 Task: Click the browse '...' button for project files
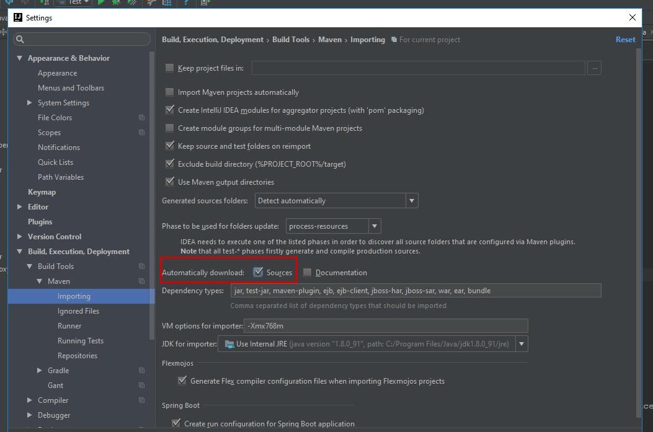click(x=594, y=68)
